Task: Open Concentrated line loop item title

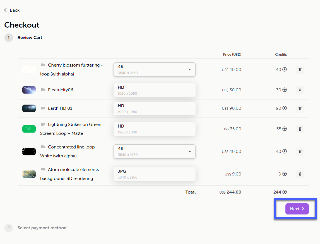Action: [69, 151]
